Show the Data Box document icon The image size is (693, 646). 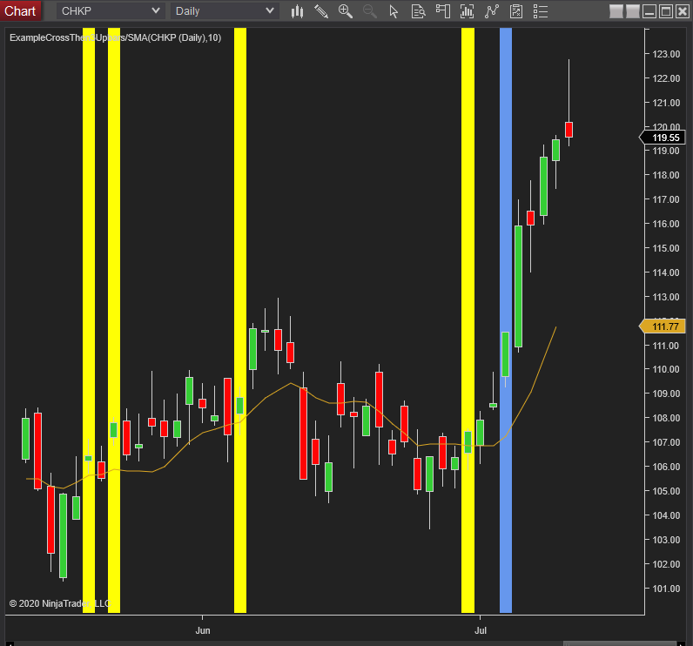(x=418, y=11)
